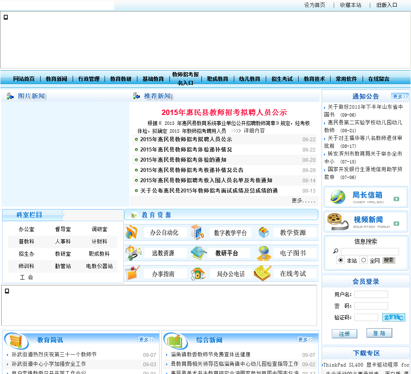The width and height of the screenshot is (411, 374).
Task: Open the 网站首页 nav item
Action: 24,79
